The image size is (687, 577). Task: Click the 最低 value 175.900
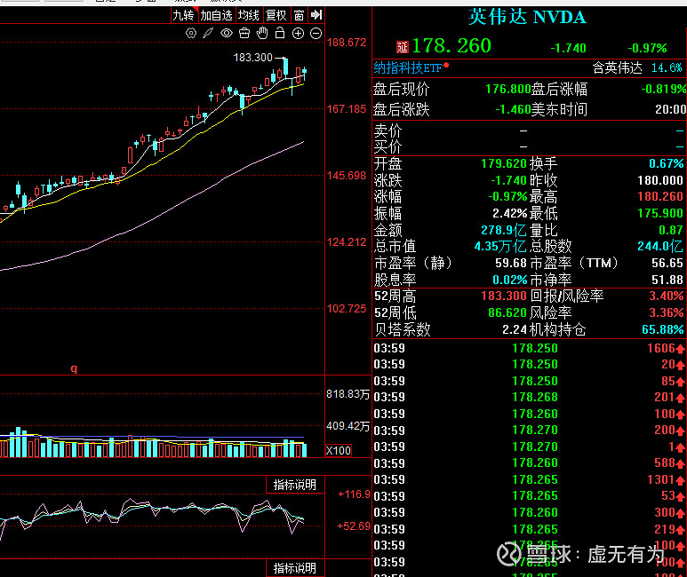click(659, 213)
